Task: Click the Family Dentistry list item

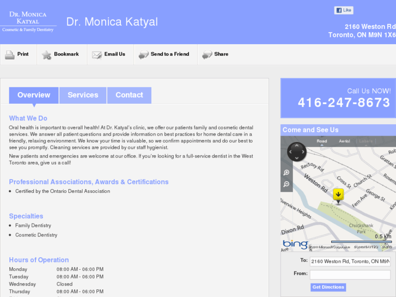Action: [x=33, y=226]
